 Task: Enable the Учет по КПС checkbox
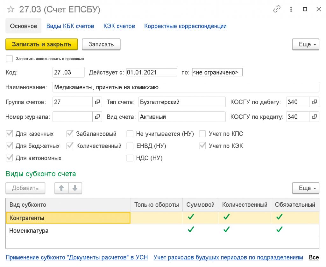pos(202,134)
